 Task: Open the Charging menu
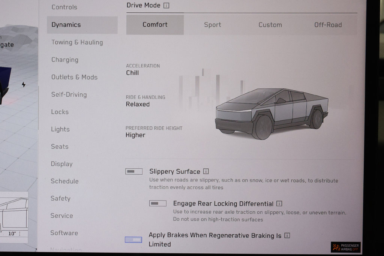65,60
